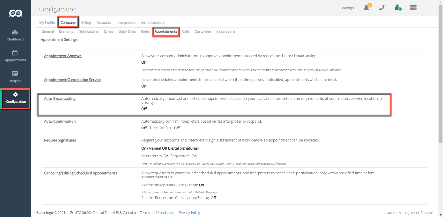Open Appointments calendar in sidebar
Viewport: 443px width, 217px height.
click(15, 56)
